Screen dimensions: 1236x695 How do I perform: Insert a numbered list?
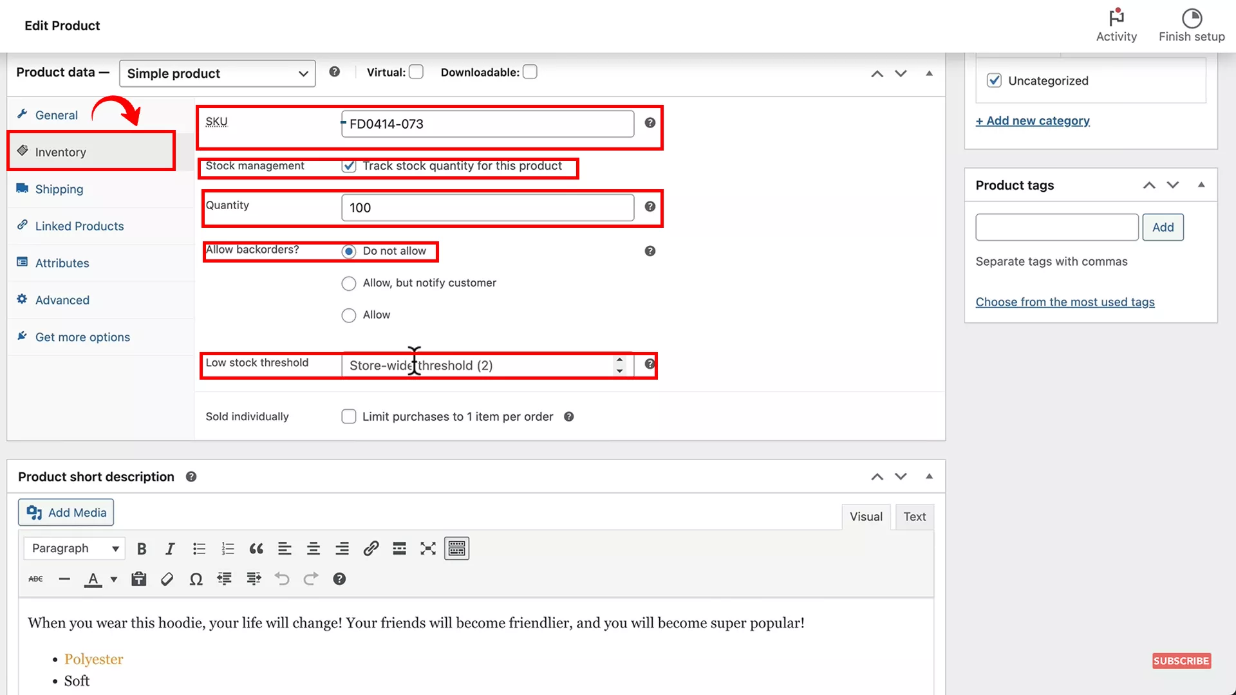click(x=228, y=548)
